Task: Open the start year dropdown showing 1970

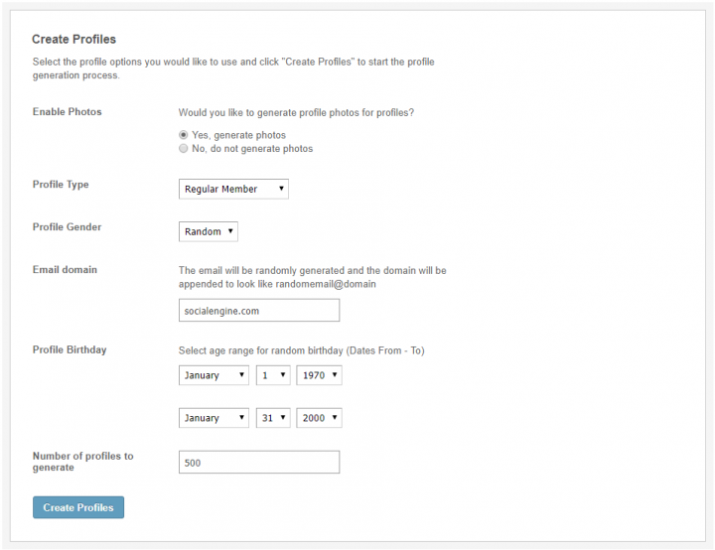Action: (x=319, y=375)
